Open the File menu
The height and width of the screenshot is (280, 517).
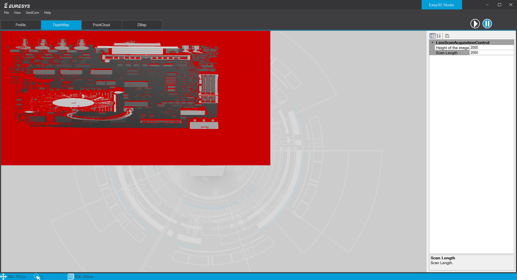point(6,13)
